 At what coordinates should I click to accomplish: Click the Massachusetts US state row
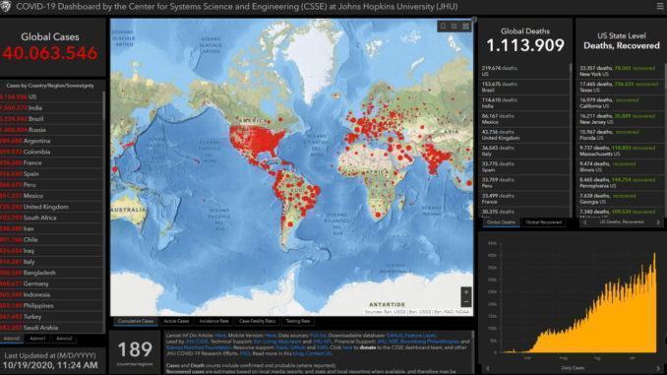coord(620,152)
